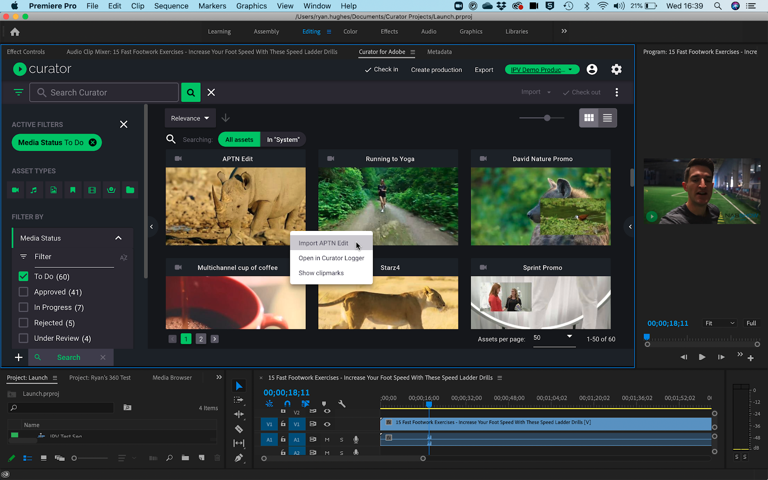The height and width of the screenshot is (480, 768).
Task: Go to page 2 of results
Action: coord(201,339)
